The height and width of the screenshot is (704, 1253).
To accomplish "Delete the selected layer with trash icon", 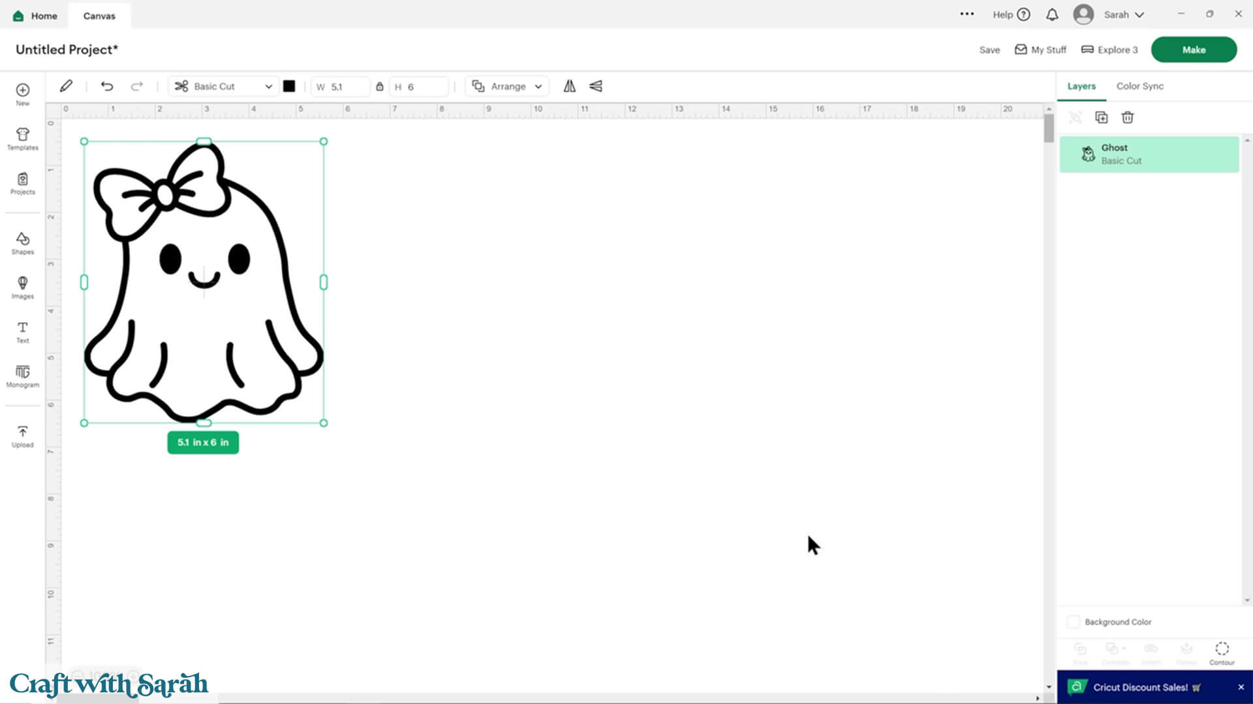I will pyautogui.click(x=1127, y=117).
